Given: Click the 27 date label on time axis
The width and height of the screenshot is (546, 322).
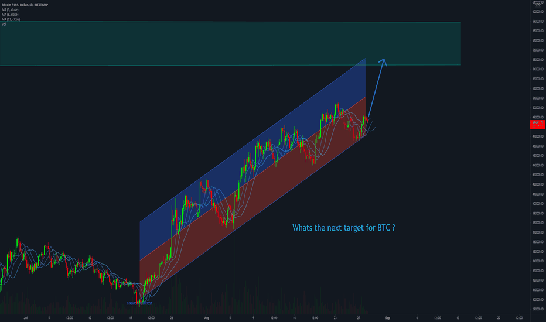Looking at the screenshot, I should coord(359,318).
